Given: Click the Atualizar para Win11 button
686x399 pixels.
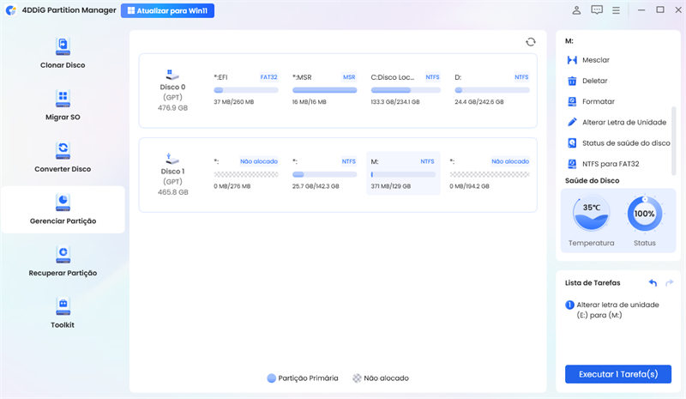Looking at the screenshot, I should pos(168,10).
